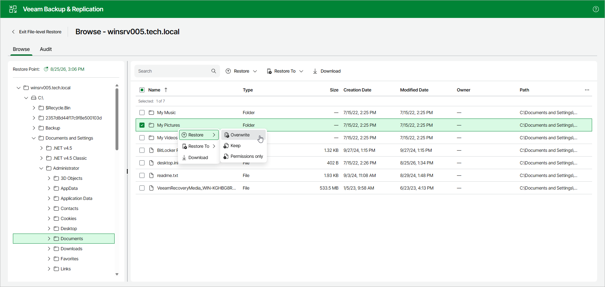This screenshot has height=287, width=605.
Task: Click the back arrow beside Exit File-level Restore
Action: (x=13, y=32)
